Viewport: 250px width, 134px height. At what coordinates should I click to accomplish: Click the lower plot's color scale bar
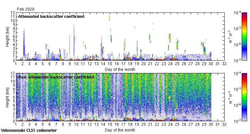[x=244, y=97]
